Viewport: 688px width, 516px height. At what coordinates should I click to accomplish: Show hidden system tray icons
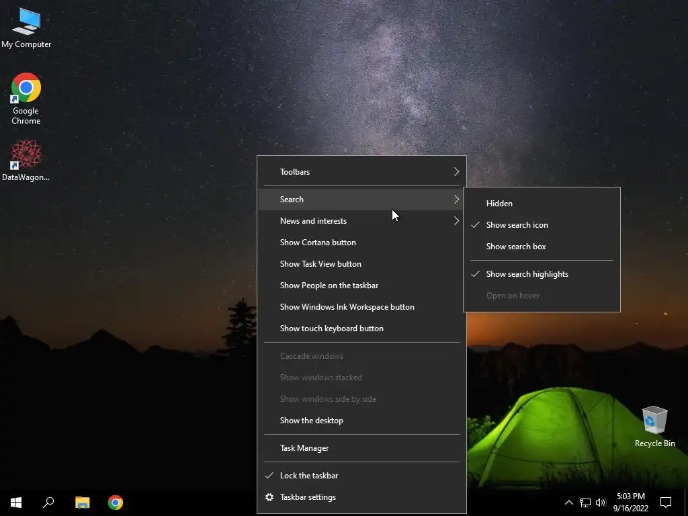tap(568, 503)
